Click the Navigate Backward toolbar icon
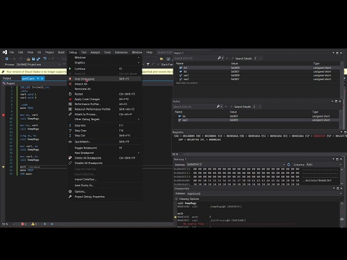Screen dimensions: 347x260 click(x=7, y=59)
